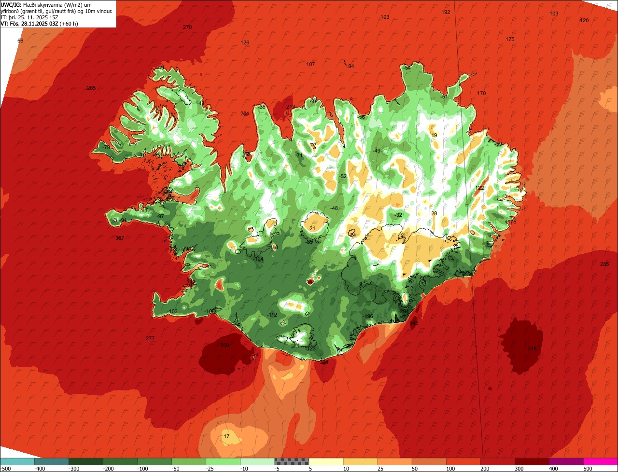Click the value 17 in the yellow patch south of Iceland

point(226,436)
